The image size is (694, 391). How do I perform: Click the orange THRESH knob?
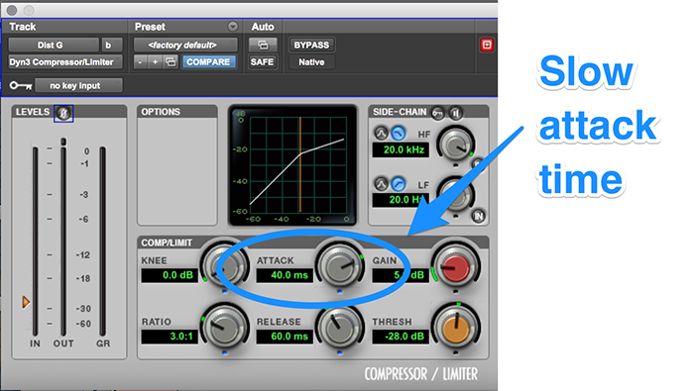(456, 329)
